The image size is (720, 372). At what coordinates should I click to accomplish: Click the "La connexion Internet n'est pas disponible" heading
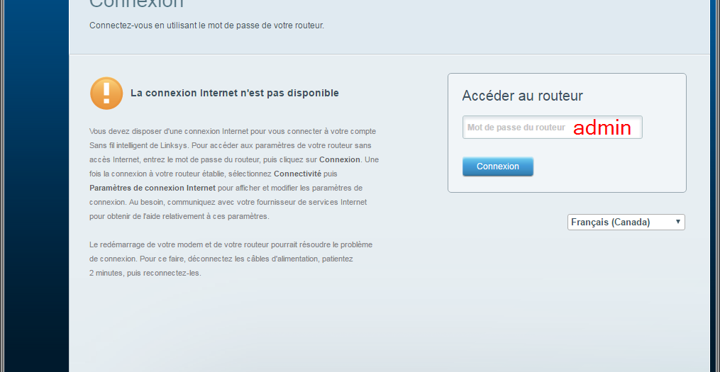pyautogui.click(x=234, y=93)
